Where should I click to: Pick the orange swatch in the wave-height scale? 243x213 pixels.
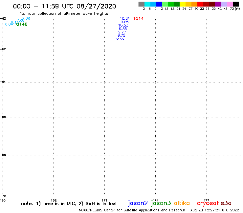194,4
